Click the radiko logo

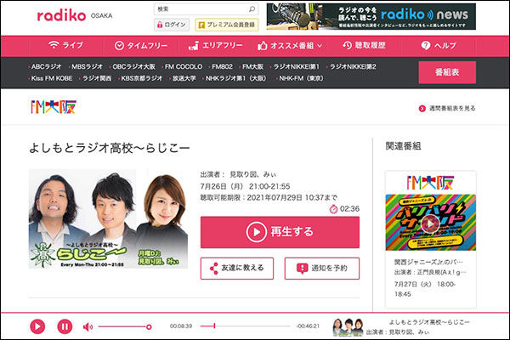coord(61,15)
